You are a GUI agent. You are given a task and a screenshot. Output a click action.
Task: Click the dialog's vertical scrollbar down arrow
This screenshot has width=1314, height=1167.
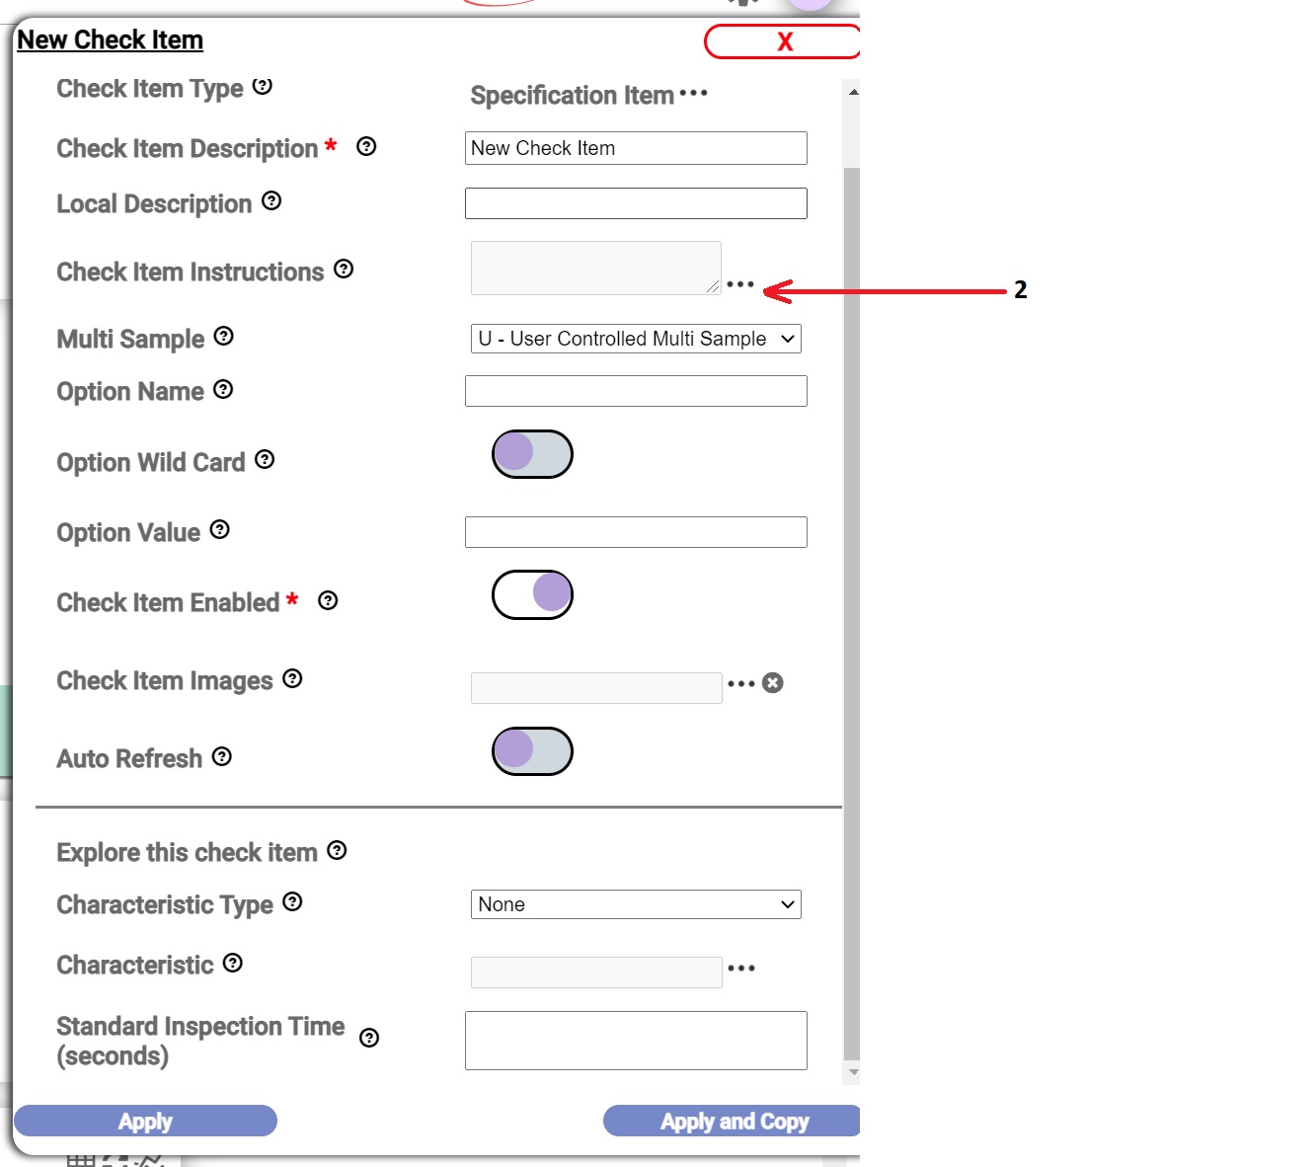tap(853, 1072)
